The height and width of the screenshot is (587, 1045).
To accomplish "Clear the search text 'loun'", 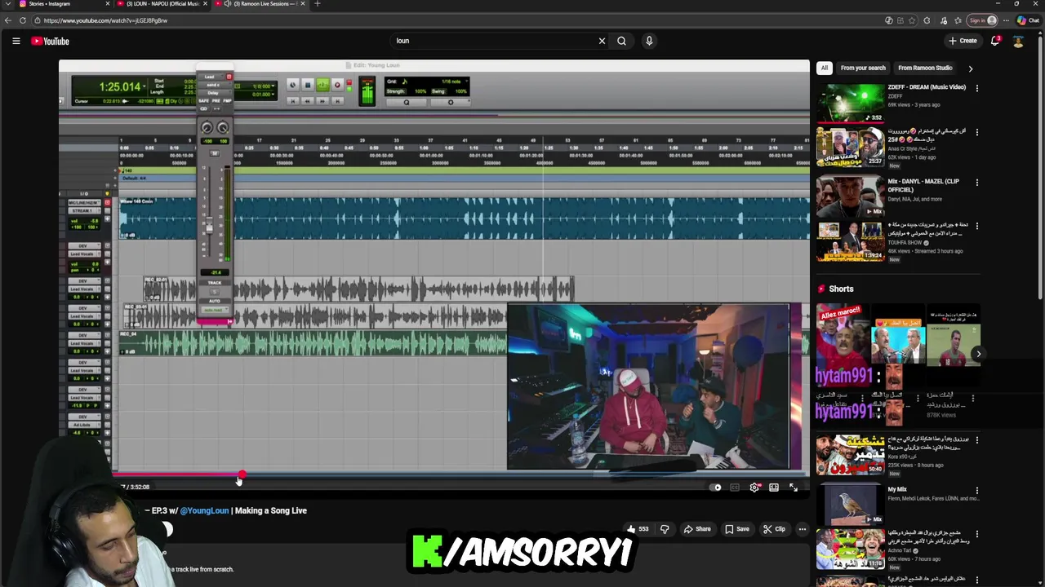I will (x=602, y=41).
